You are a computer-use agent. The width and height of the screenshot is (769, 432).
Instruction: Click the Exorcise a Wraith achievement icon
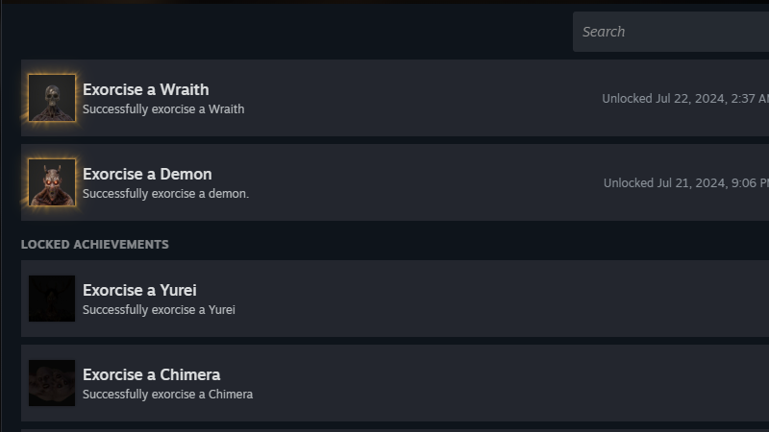[x=52, y=98]
